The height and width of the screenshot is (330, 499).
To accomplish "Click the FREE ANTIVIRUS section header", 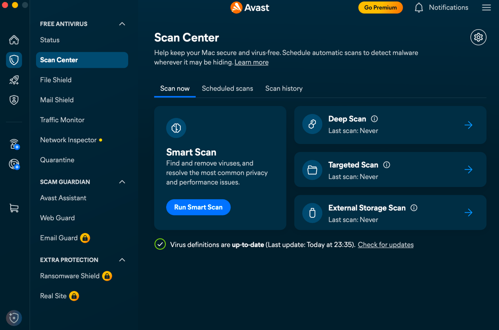I will [x=64, y=24].
